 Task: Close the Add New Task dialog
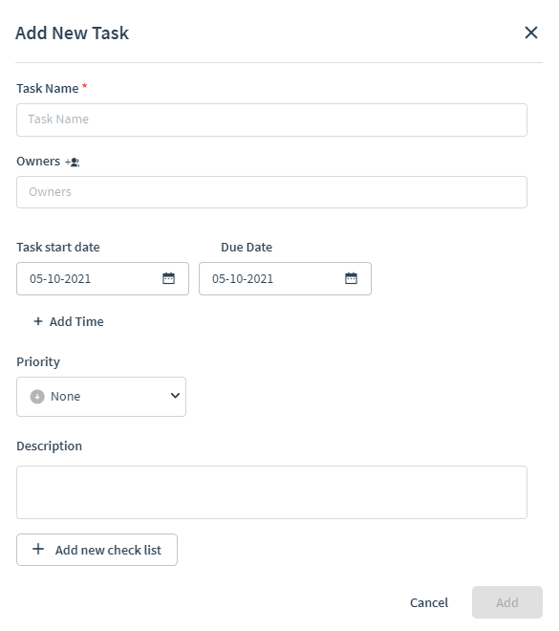click(531, 33)
